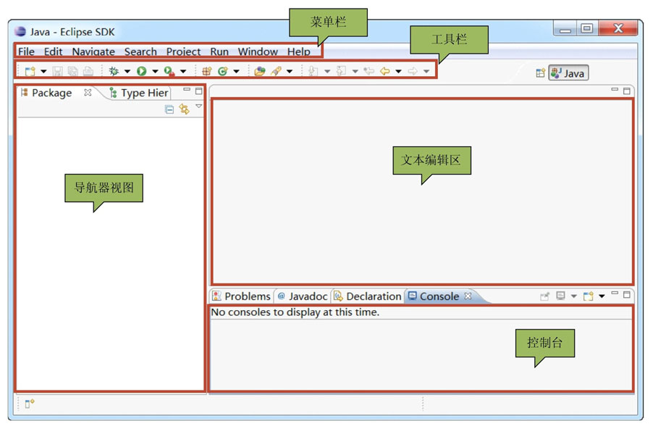653x426 pixels.
Task: Click the yellow Back navigation arrow
Action: 385,71
